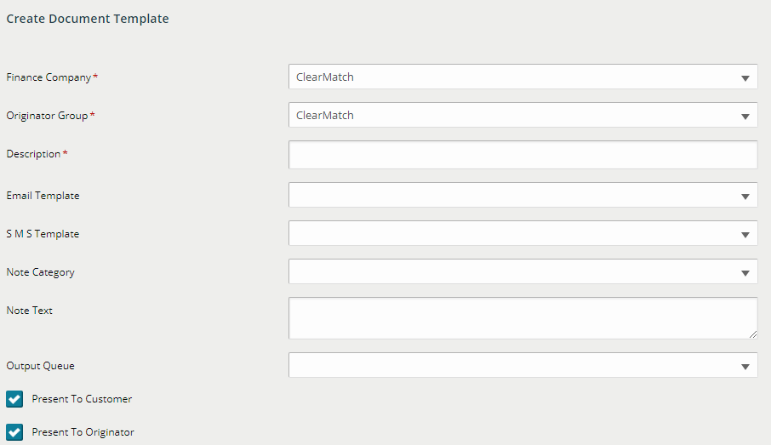Grab the Note Text resize handle

[753, 334]
